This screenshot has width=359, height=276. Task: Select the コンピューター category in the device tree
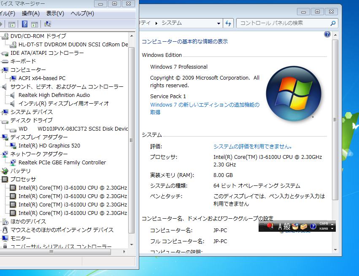tap(28, 70)
